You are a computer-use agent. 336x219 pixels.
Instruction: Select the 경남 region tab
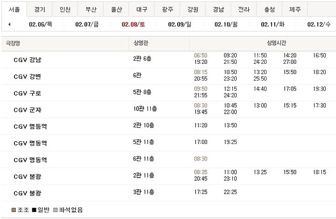click(x=218, y=9)
